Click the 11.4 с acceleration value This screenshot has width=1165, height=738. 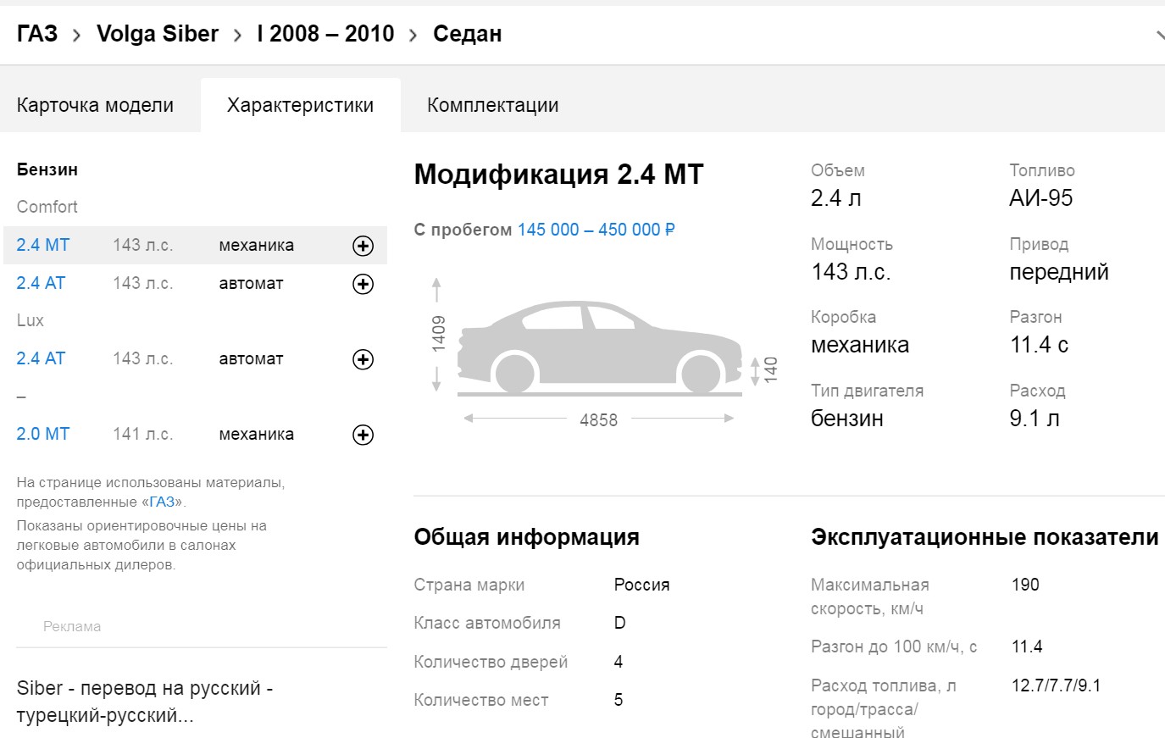(1039, 345)
